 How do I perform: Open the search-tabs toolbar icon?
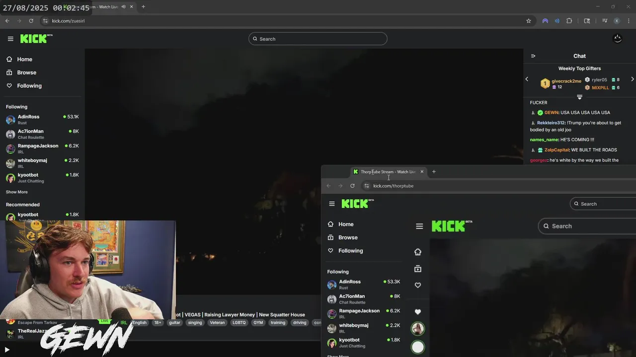(x=587, y=21)
